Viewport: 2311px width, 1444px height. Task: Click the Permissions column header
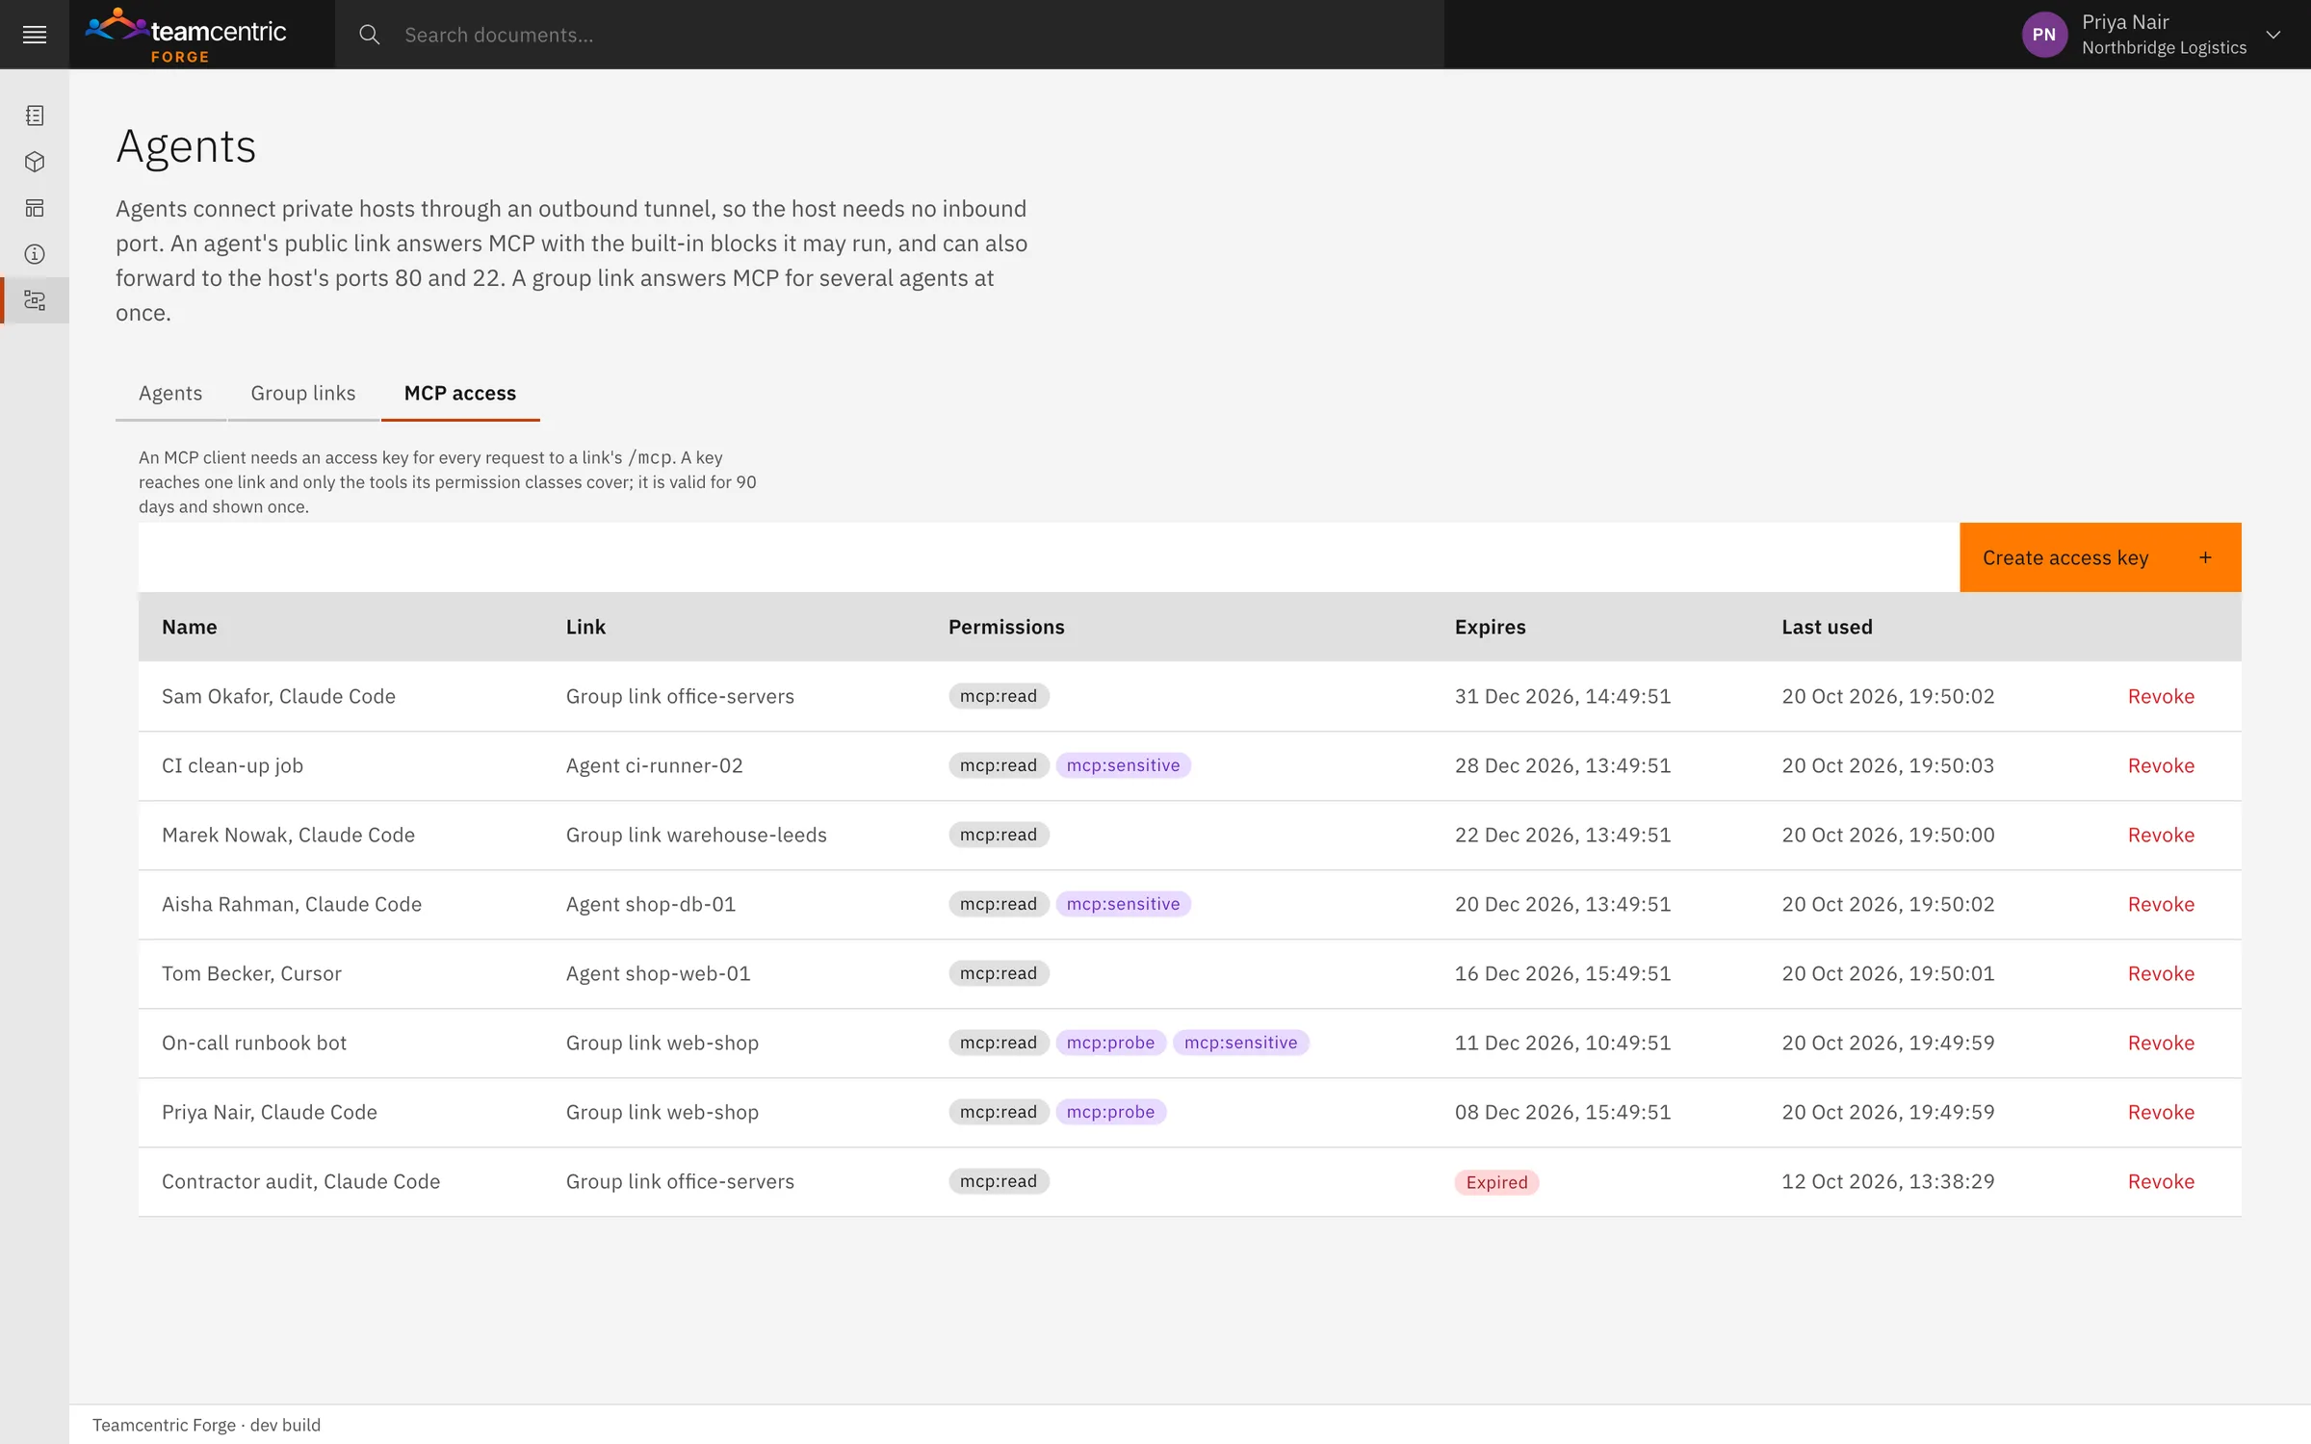1006,627
